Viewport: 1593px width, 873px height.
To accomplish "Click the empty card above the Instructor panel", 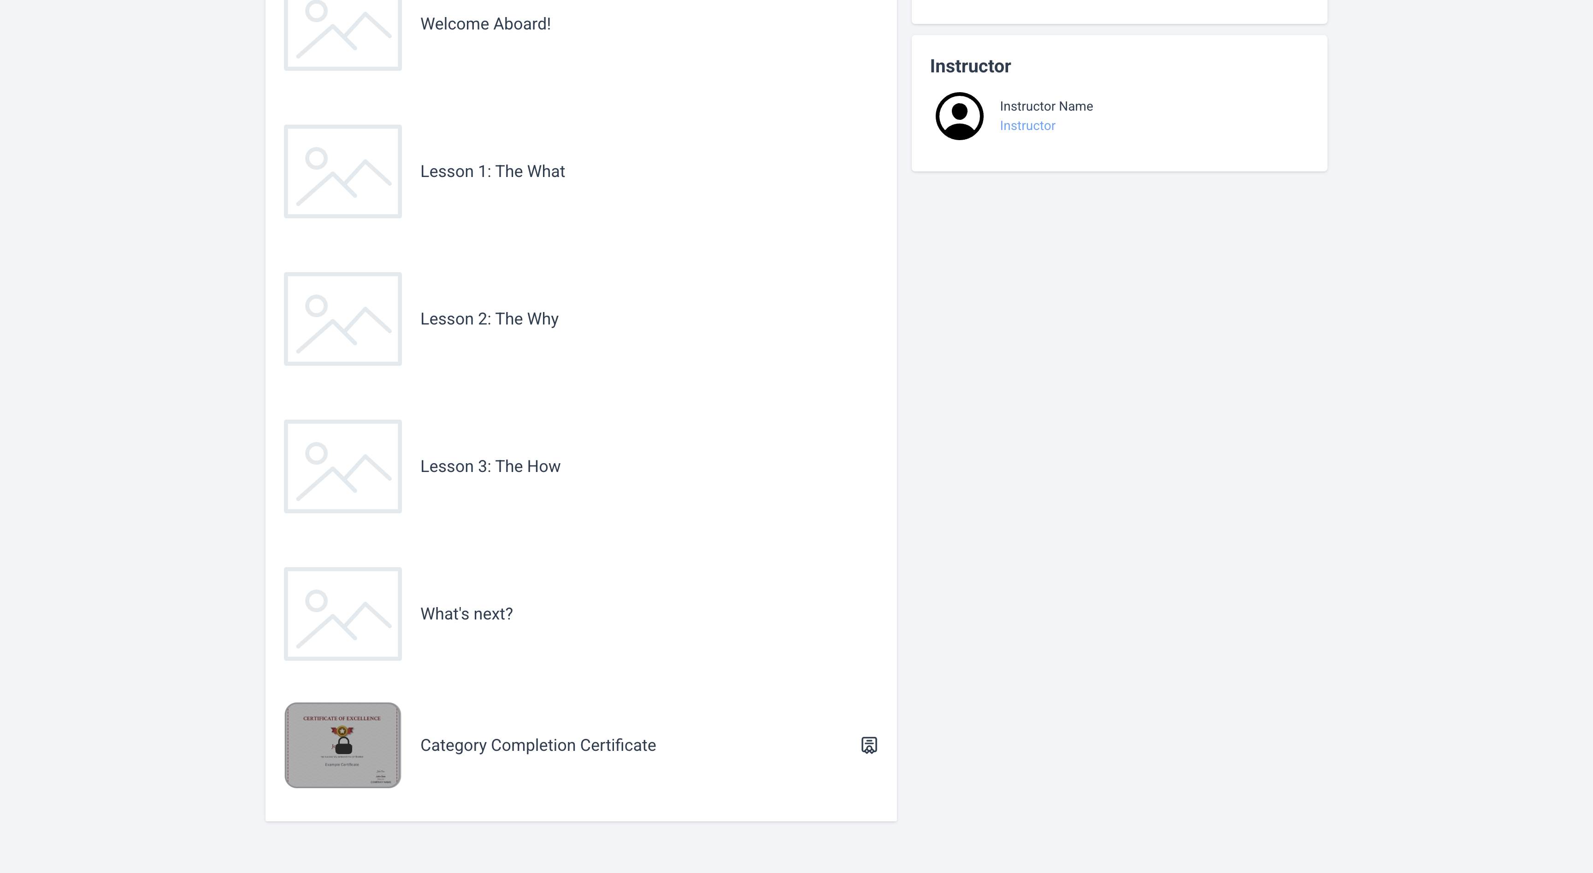I will 1119,11.
